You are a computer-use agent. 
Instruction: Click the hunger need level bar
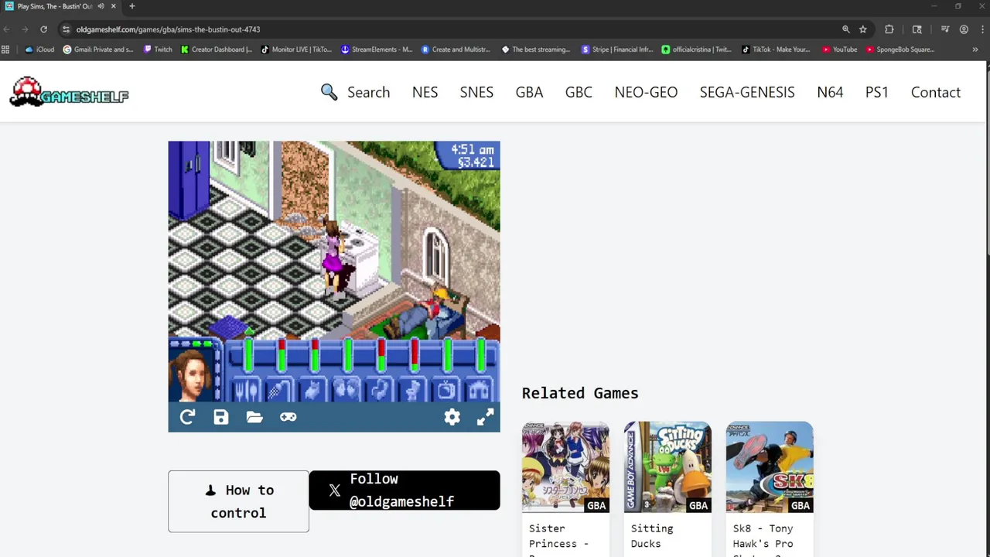click(x=249, y=355)
